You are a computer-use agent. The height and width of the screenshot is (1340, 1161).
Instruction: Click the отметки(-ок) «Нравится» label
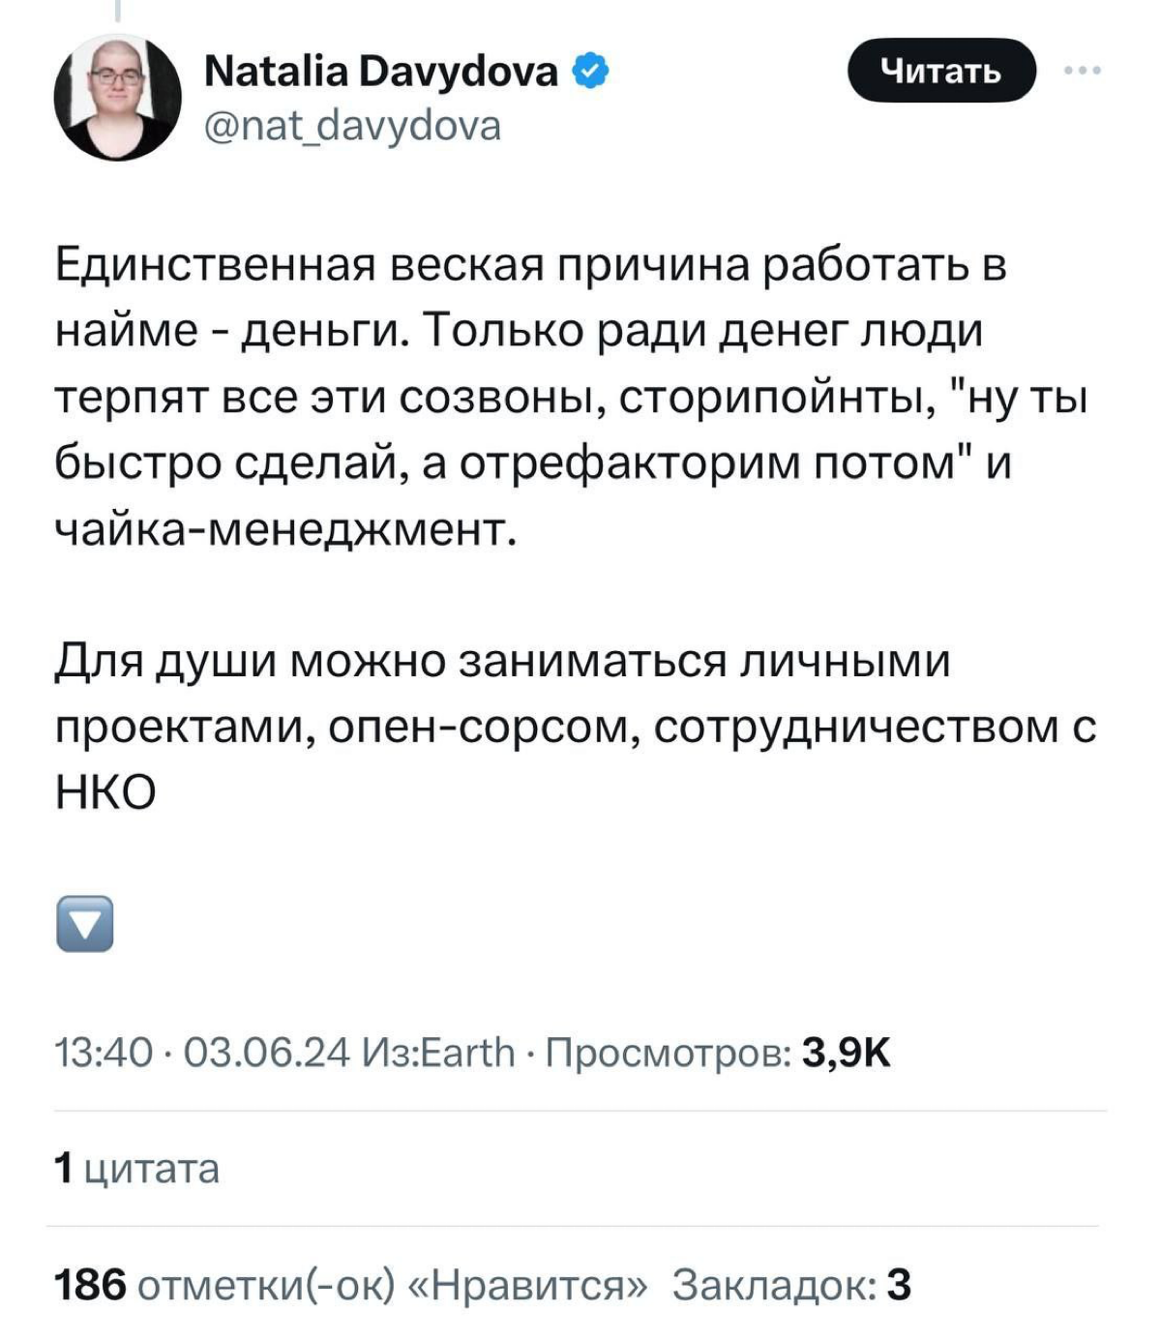tap(387, 1284)
